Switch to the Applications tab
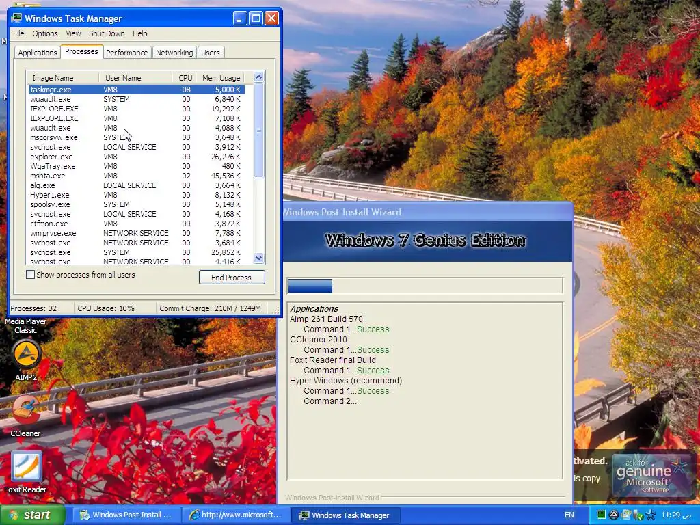This screenshot has width=700, height=525. 38,53
